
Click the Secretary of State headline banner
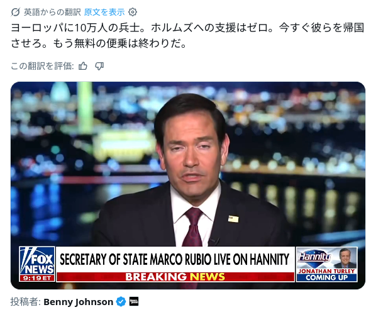click(x=175, y=260)
